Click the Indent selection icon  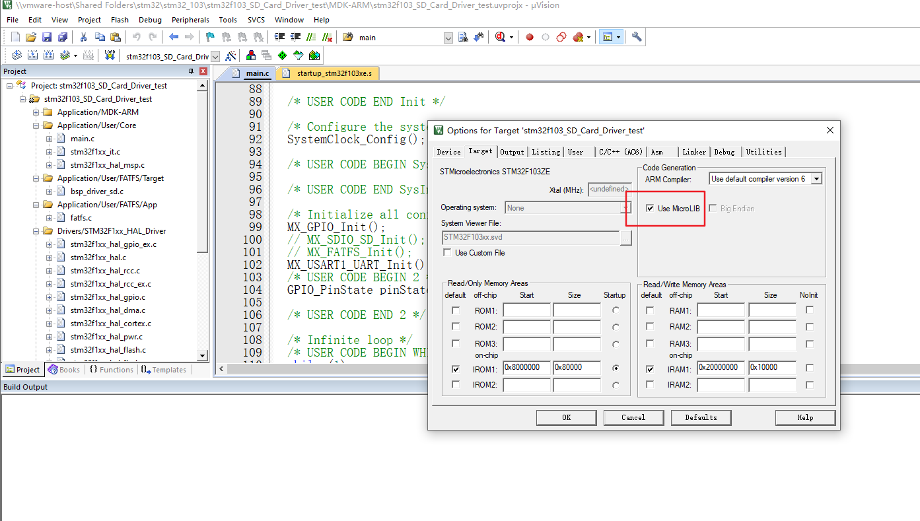pyautogui.click(x=279, y=37)
